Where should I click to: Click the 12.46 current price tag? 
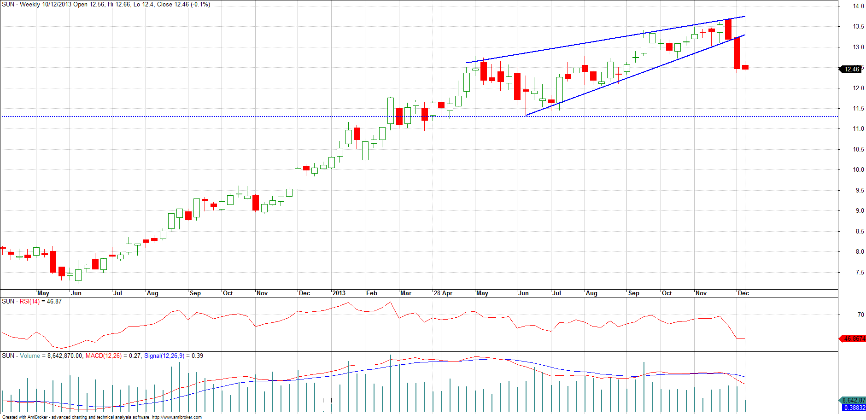click(x=851, y=69)
